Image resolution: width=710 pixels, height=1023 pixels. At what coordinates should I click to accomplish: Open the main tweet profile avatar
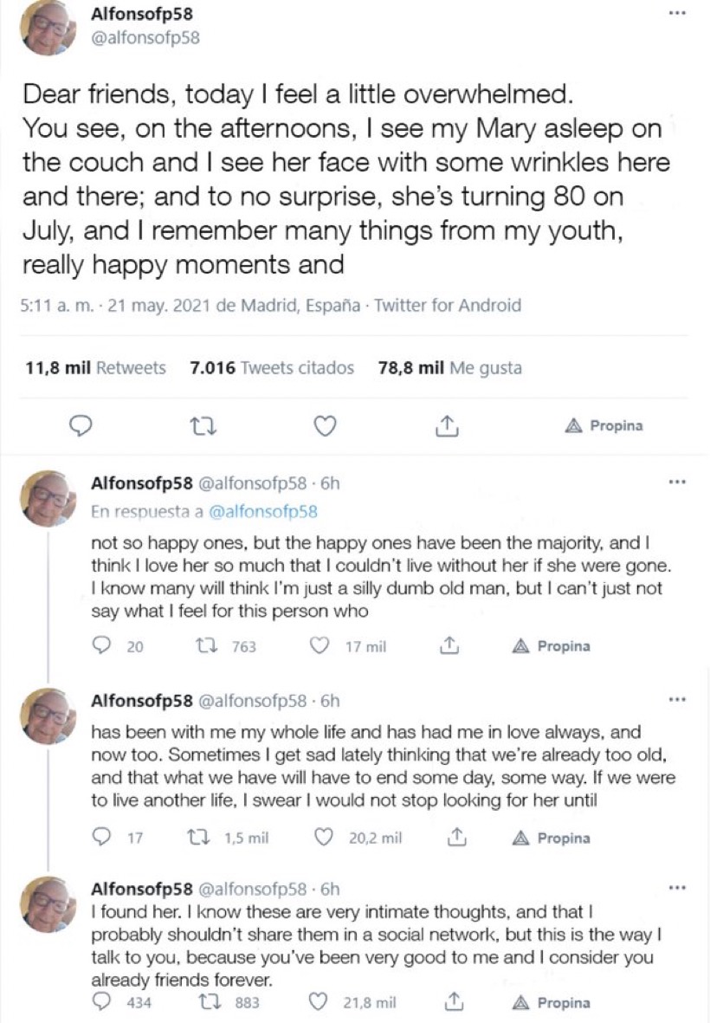[48, 28]
